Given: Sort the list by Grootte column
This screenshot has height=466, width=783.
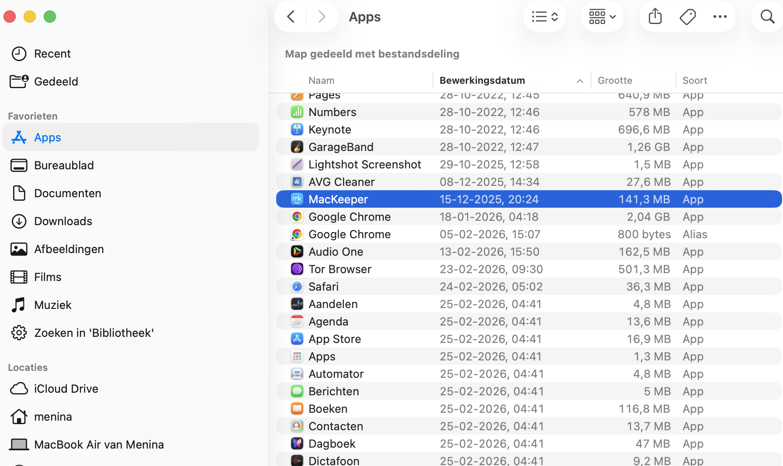Looking at the screenshot, I should point(615,80).
